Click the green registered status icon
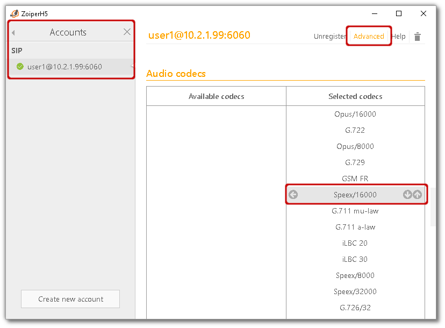Image resolution: width=445 pixels, height=328 pixels. click(x=20, y=67)
